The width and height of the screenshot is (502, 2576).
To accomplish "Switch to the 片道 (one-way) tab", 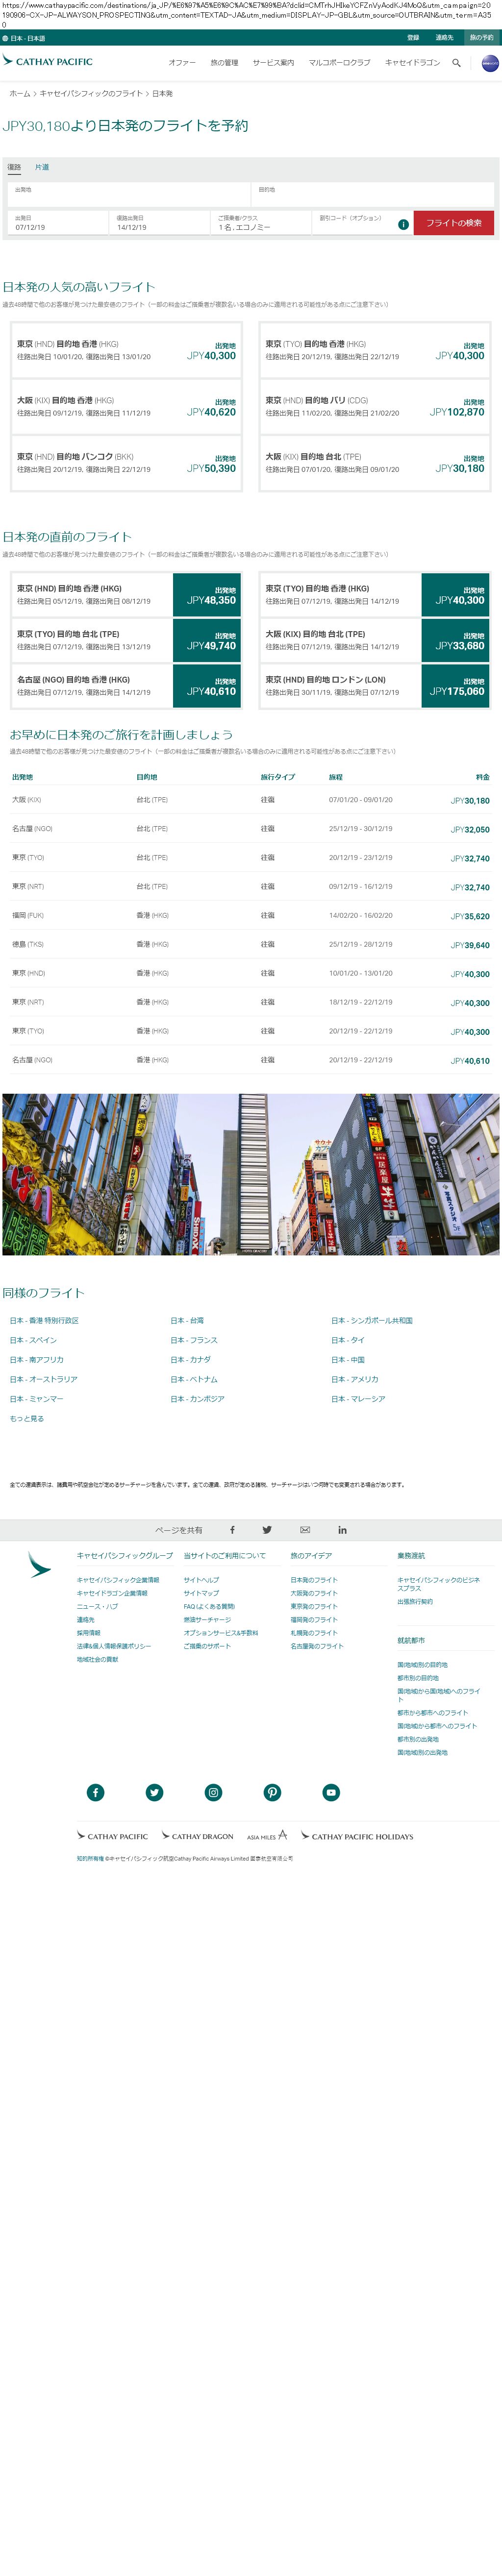I will (42, 167).
